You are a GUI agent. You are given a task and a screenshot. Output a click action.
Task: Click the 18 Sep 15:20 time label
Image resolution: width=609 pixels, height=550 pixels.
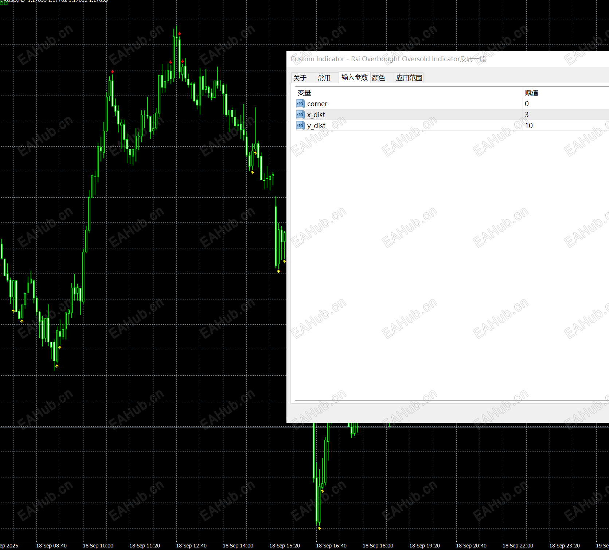pyautogui.click(x=285, y=546)
